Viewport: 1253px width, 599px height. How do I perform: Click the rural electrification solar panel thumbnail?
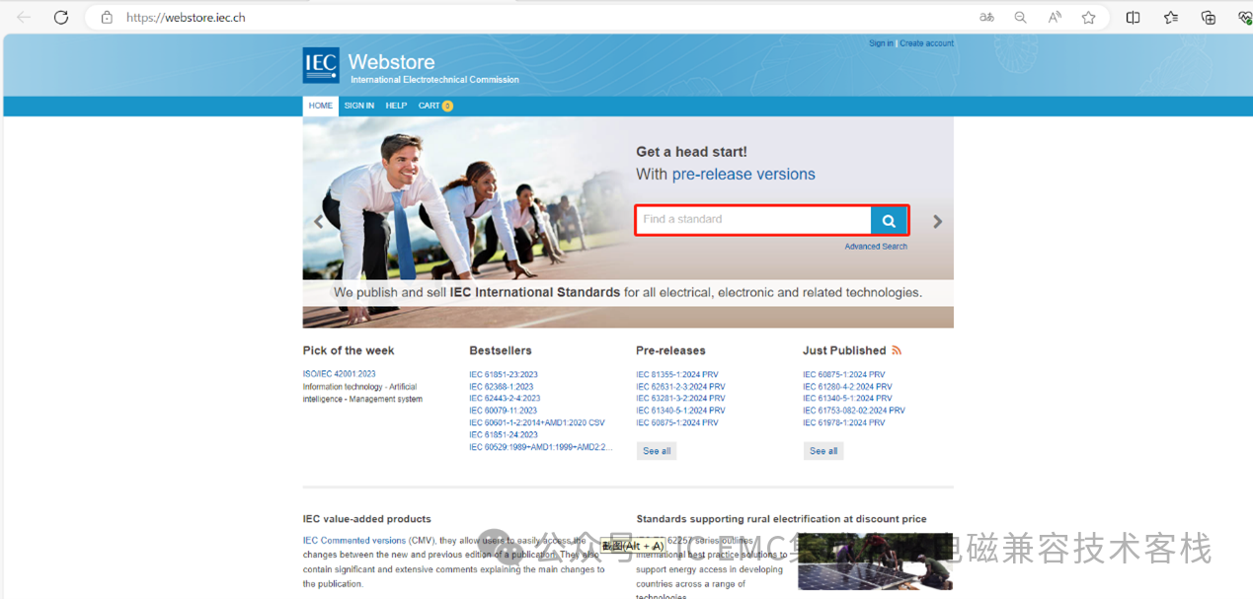[875, 562]
